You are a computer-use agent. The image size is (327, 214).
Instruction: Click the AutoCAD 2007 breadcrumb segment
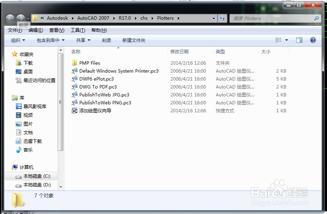pos(93,18)
